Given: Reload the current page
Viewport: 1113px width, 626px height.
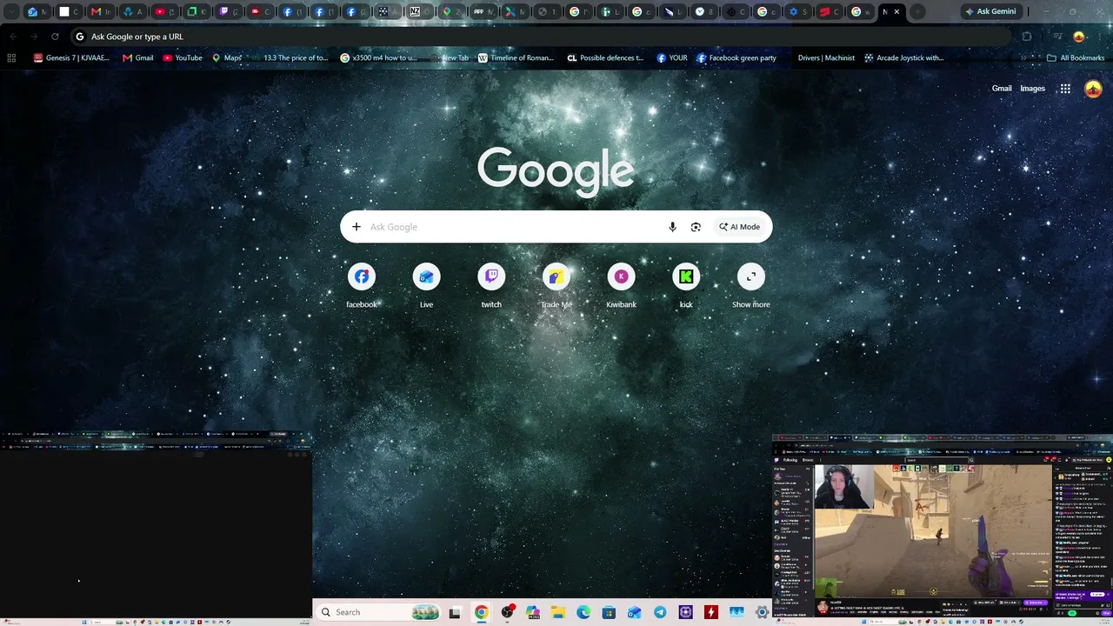Looking at the screenshot, I should pos(55,37).
